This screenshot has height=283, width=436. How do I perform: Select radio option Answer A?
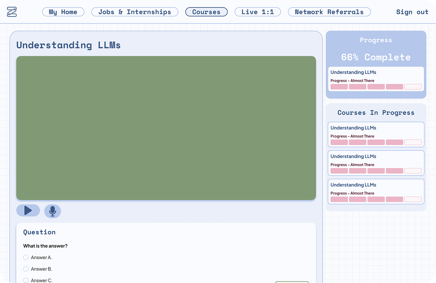(26, 257)
